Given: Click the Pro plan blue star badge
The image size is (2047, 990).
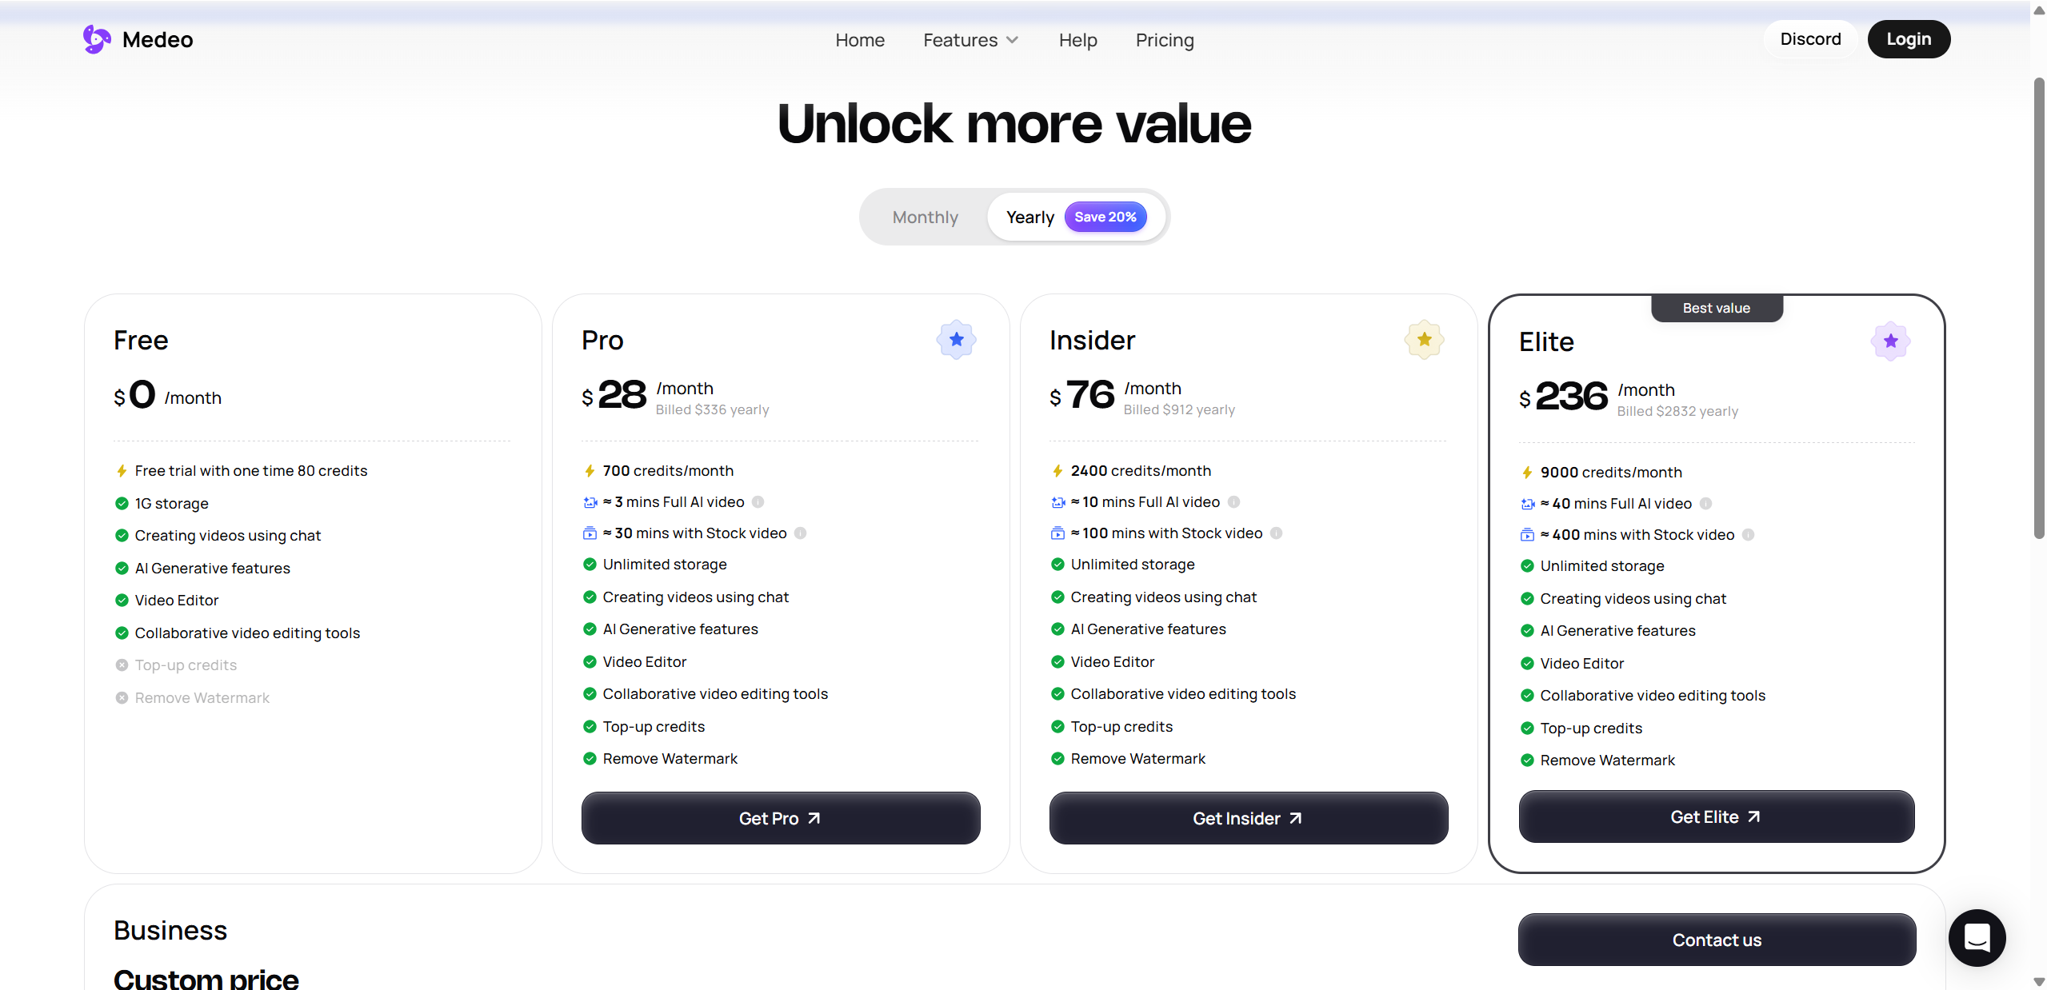Looking at the screenshot, I should (956, 340).
